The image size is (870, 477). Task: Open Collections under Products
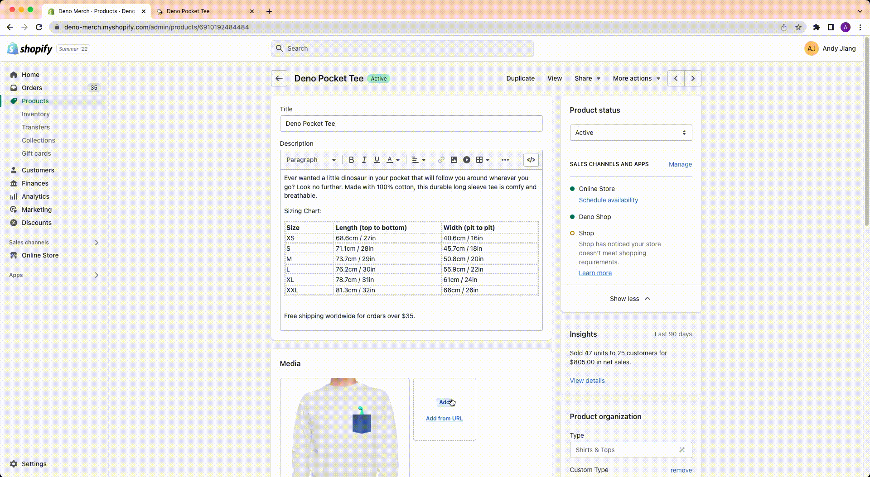[x=39, y=140]
